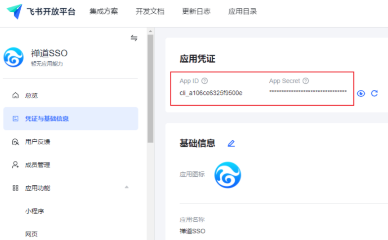Click the 暂无应用能力 subtitle
This screenshot has height=240, width=388.
click(x=47, y=64)
